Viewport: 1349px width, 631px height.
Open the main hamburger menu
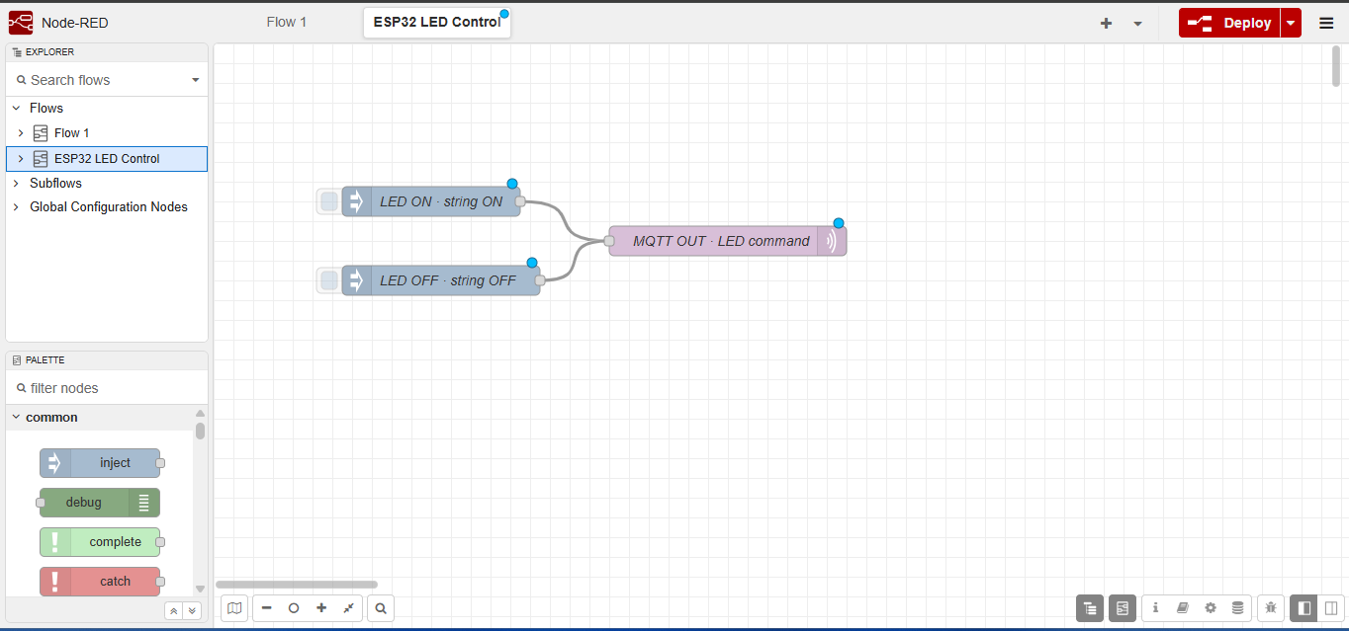point(1326,23)
